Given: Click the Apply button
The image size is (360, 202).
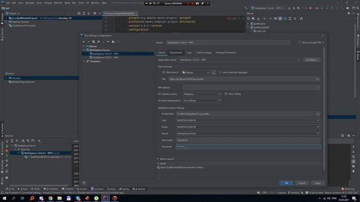Looking at the screenshot, I should tap(318, 183).
